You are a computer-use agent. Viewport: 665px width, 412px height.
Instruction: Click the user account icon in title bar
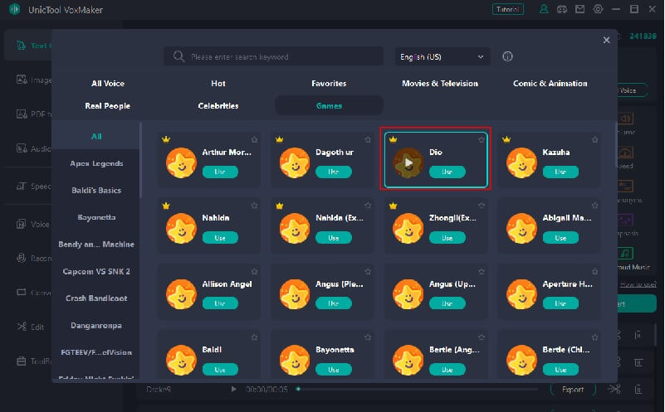(x=544, y=9)
